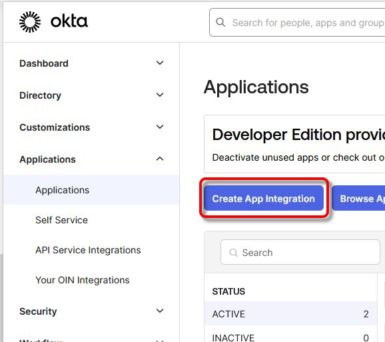This screenshot has width=385, height=342.
Task: Select the Applications parent menu item
Action: (48, 159)
